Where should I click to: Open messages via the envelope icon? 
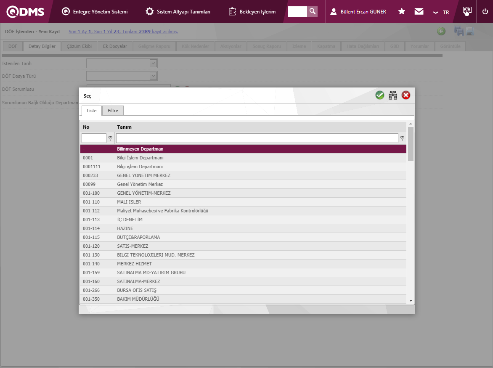click(419, 11)
